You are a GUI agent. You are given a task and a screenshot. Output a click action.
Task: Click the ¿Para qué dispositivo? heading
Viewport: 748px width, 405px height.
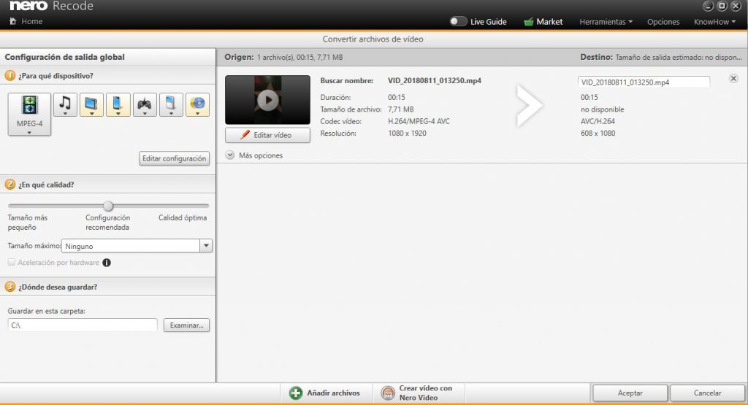[56, 76]
